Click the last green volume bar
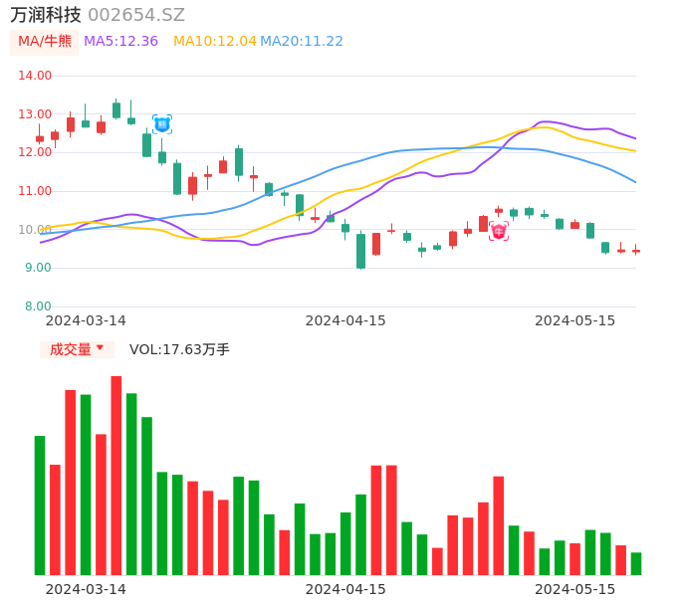Image resolution: width=683 pixels, height=603 pixels. pyautogui.click(x=636, y=564)
